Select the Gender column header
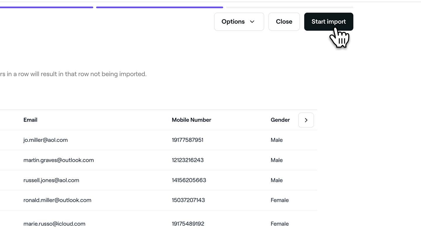The width and height of the screenshot is (421, 233). click(280, 120)
